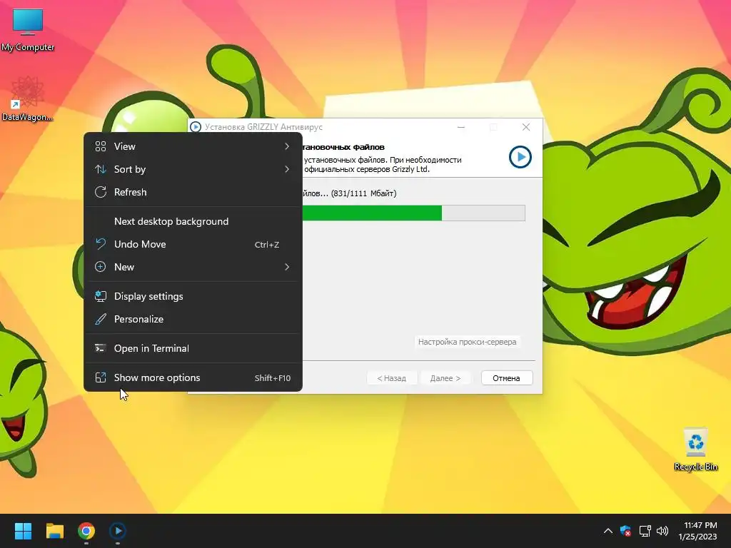The image size is (731, 548).
Task: Click the Display settings monitor icon
Action: pyautogui.click(x=101, y=296)
